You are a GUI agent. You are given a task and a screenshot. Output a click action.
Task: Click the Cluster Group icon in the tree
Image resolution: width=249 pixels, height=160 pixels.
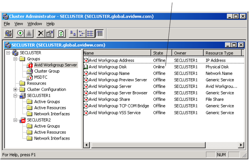pos(30,71)
